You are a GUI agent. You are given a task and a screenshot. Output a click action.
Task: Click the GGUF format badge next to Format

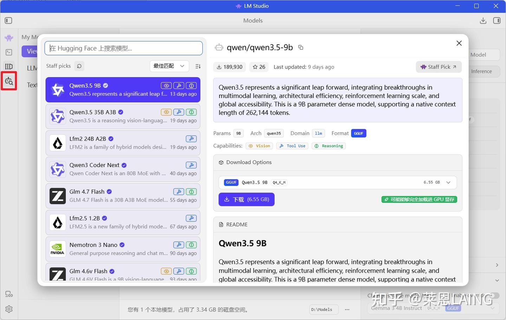(x=358, y=133)
